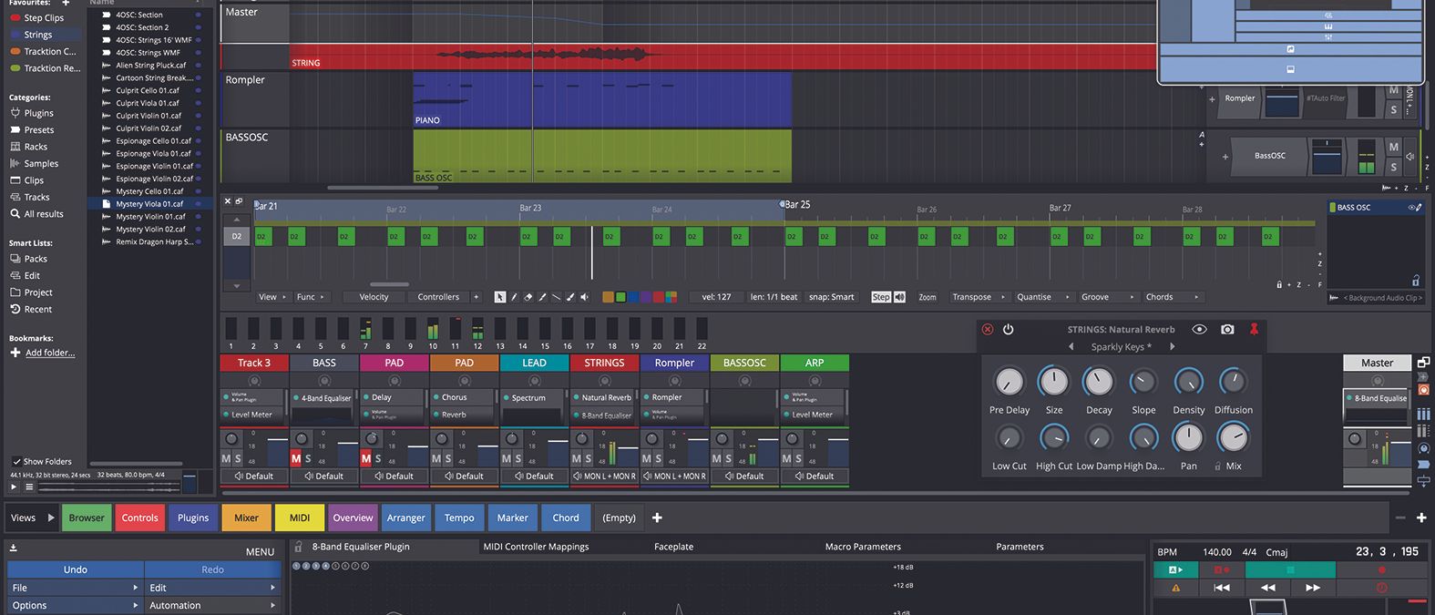Image resolution: width=1435 pixels, height=615 pixels.
Task: Mute the Rompler mixer channel
Action: coord(646,458)
